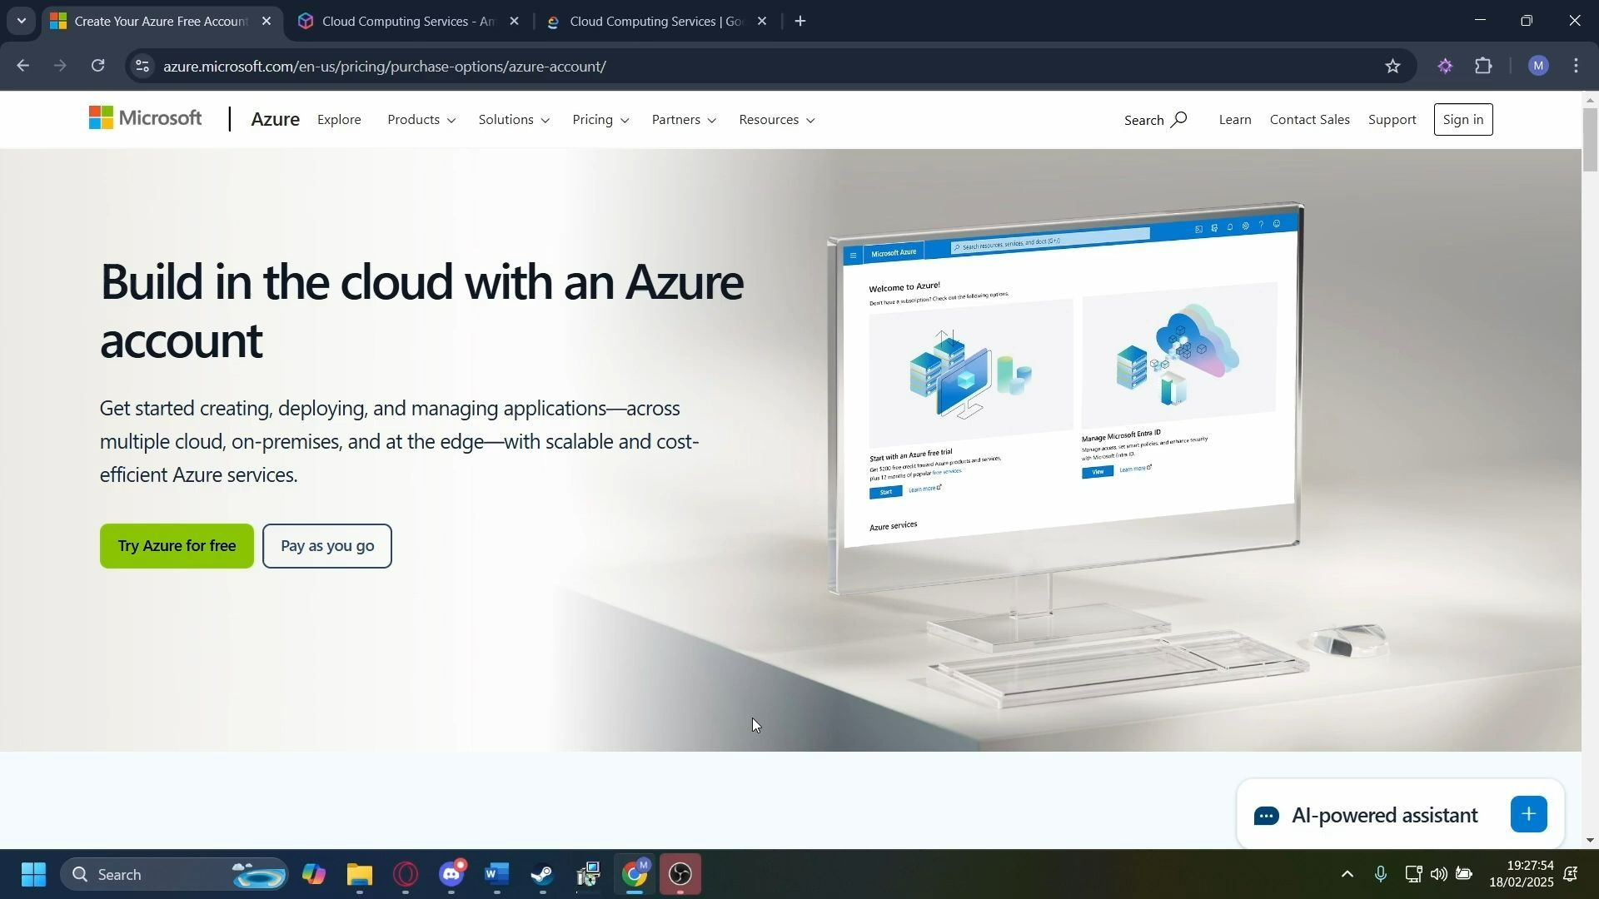The width and height of the screenshot is (1599, 899).
Task: Expand the Pricing dropdown
Action: click(x=600, y=120)
